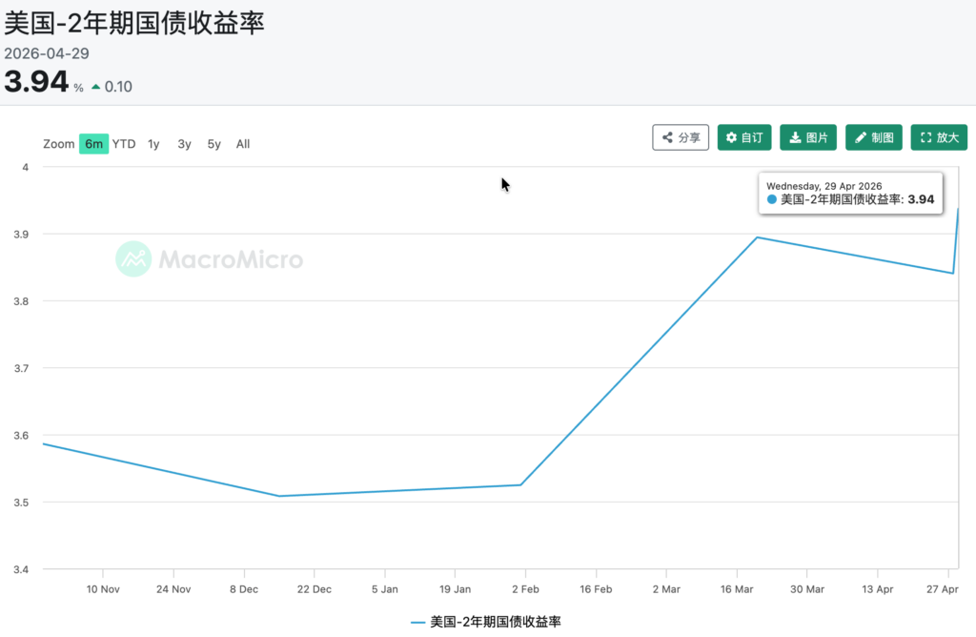Click the page title 美国-2年期国债收益率
The image size is (976, 637).
pos(134,23)
